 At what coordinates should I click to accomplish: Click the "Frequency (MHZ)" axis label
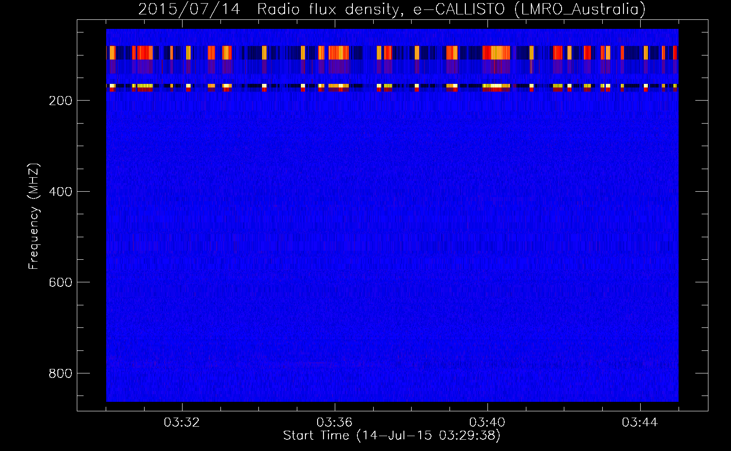point(34,216)
